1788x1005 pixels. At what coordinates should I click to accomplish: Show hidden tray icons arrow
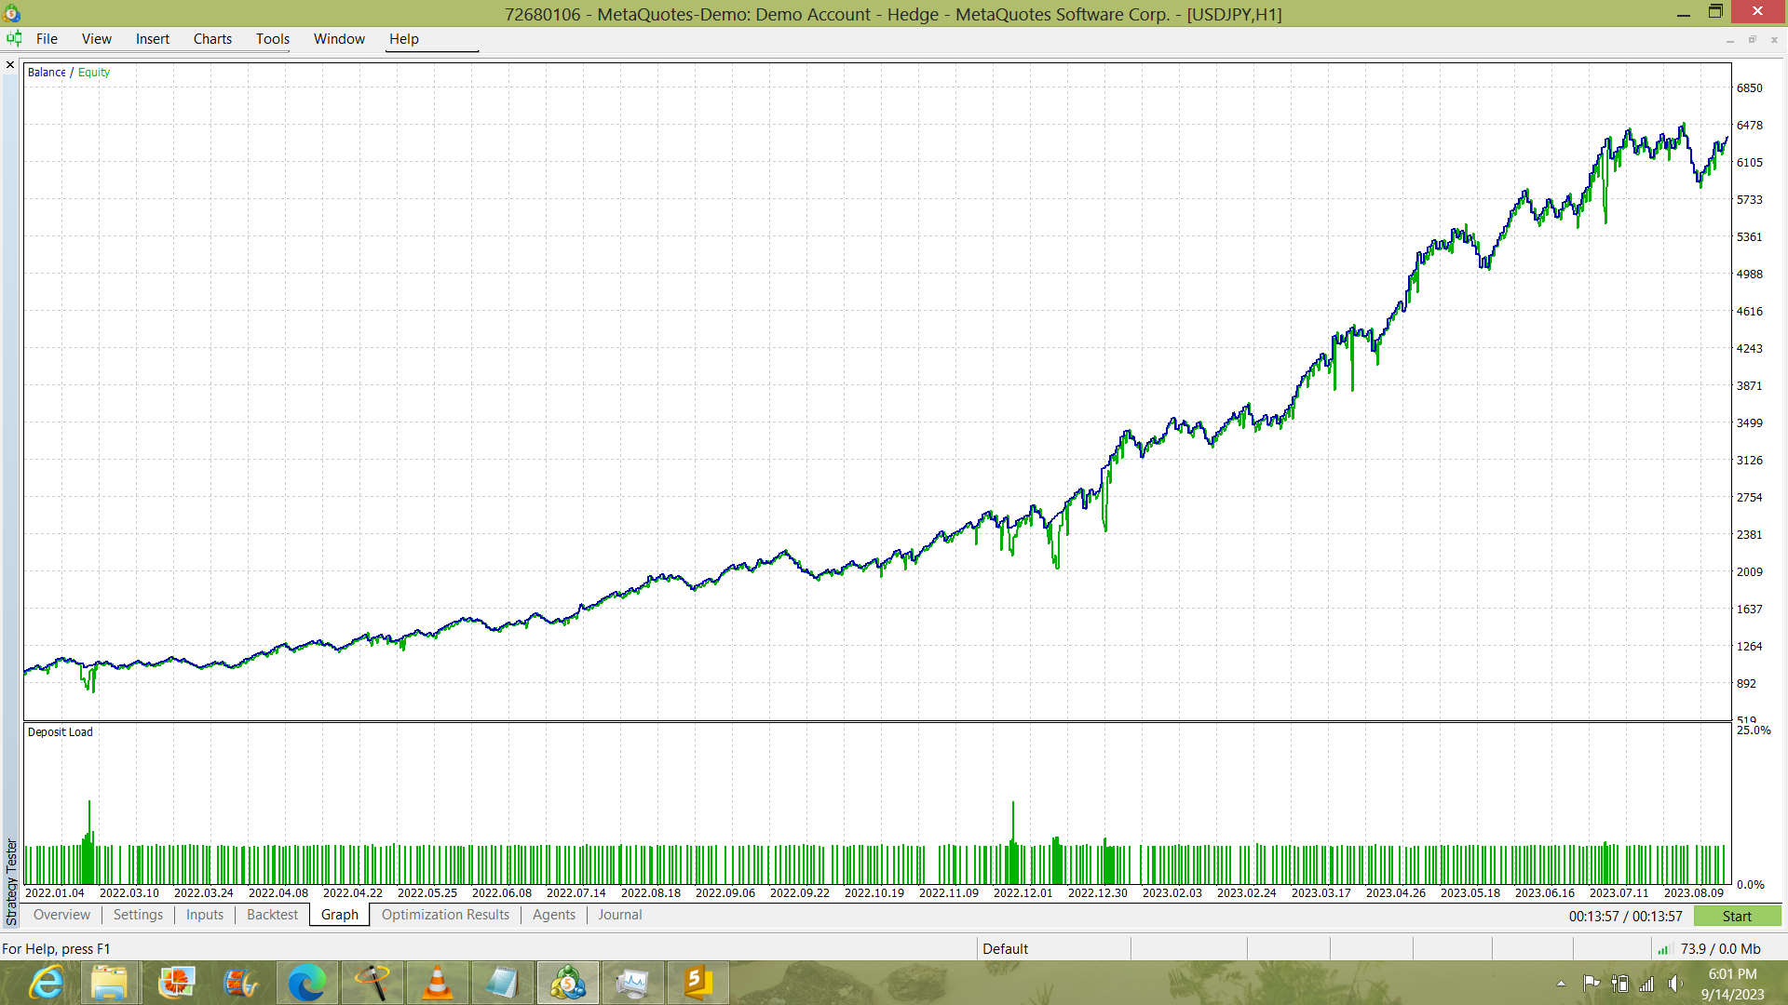(x=1561, y=984)
